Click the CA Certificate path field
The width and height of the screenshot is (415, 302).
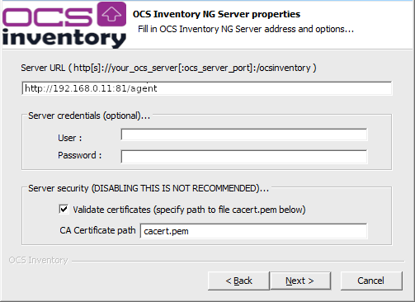point(253,231)
